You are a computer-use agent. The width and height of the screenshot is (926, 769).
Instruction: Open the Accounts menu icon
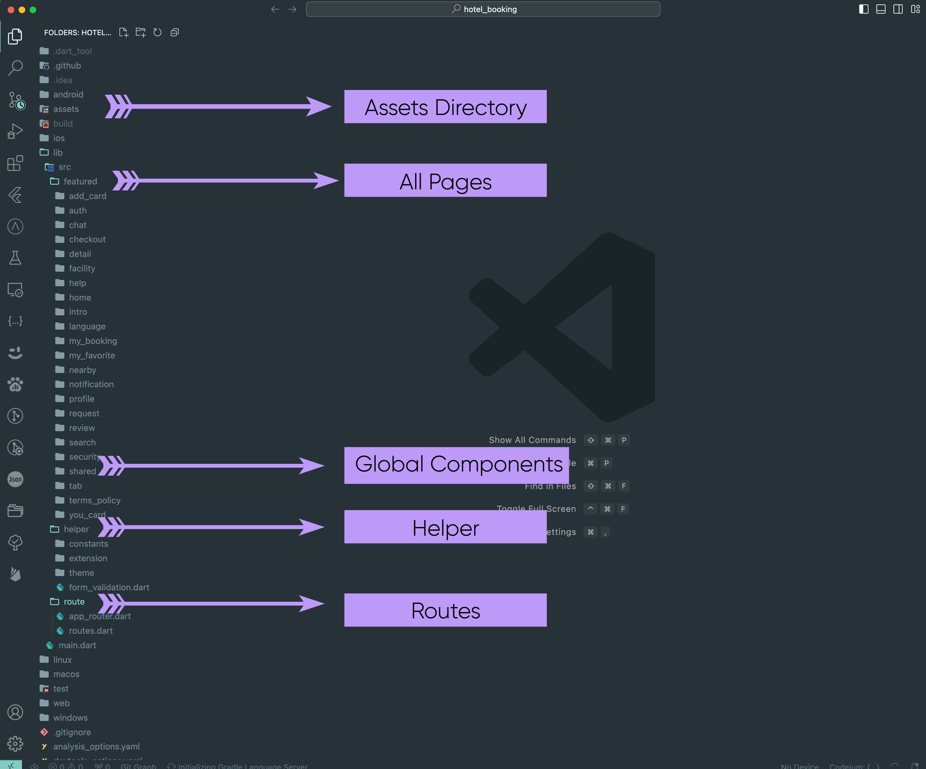click(15, 712)
